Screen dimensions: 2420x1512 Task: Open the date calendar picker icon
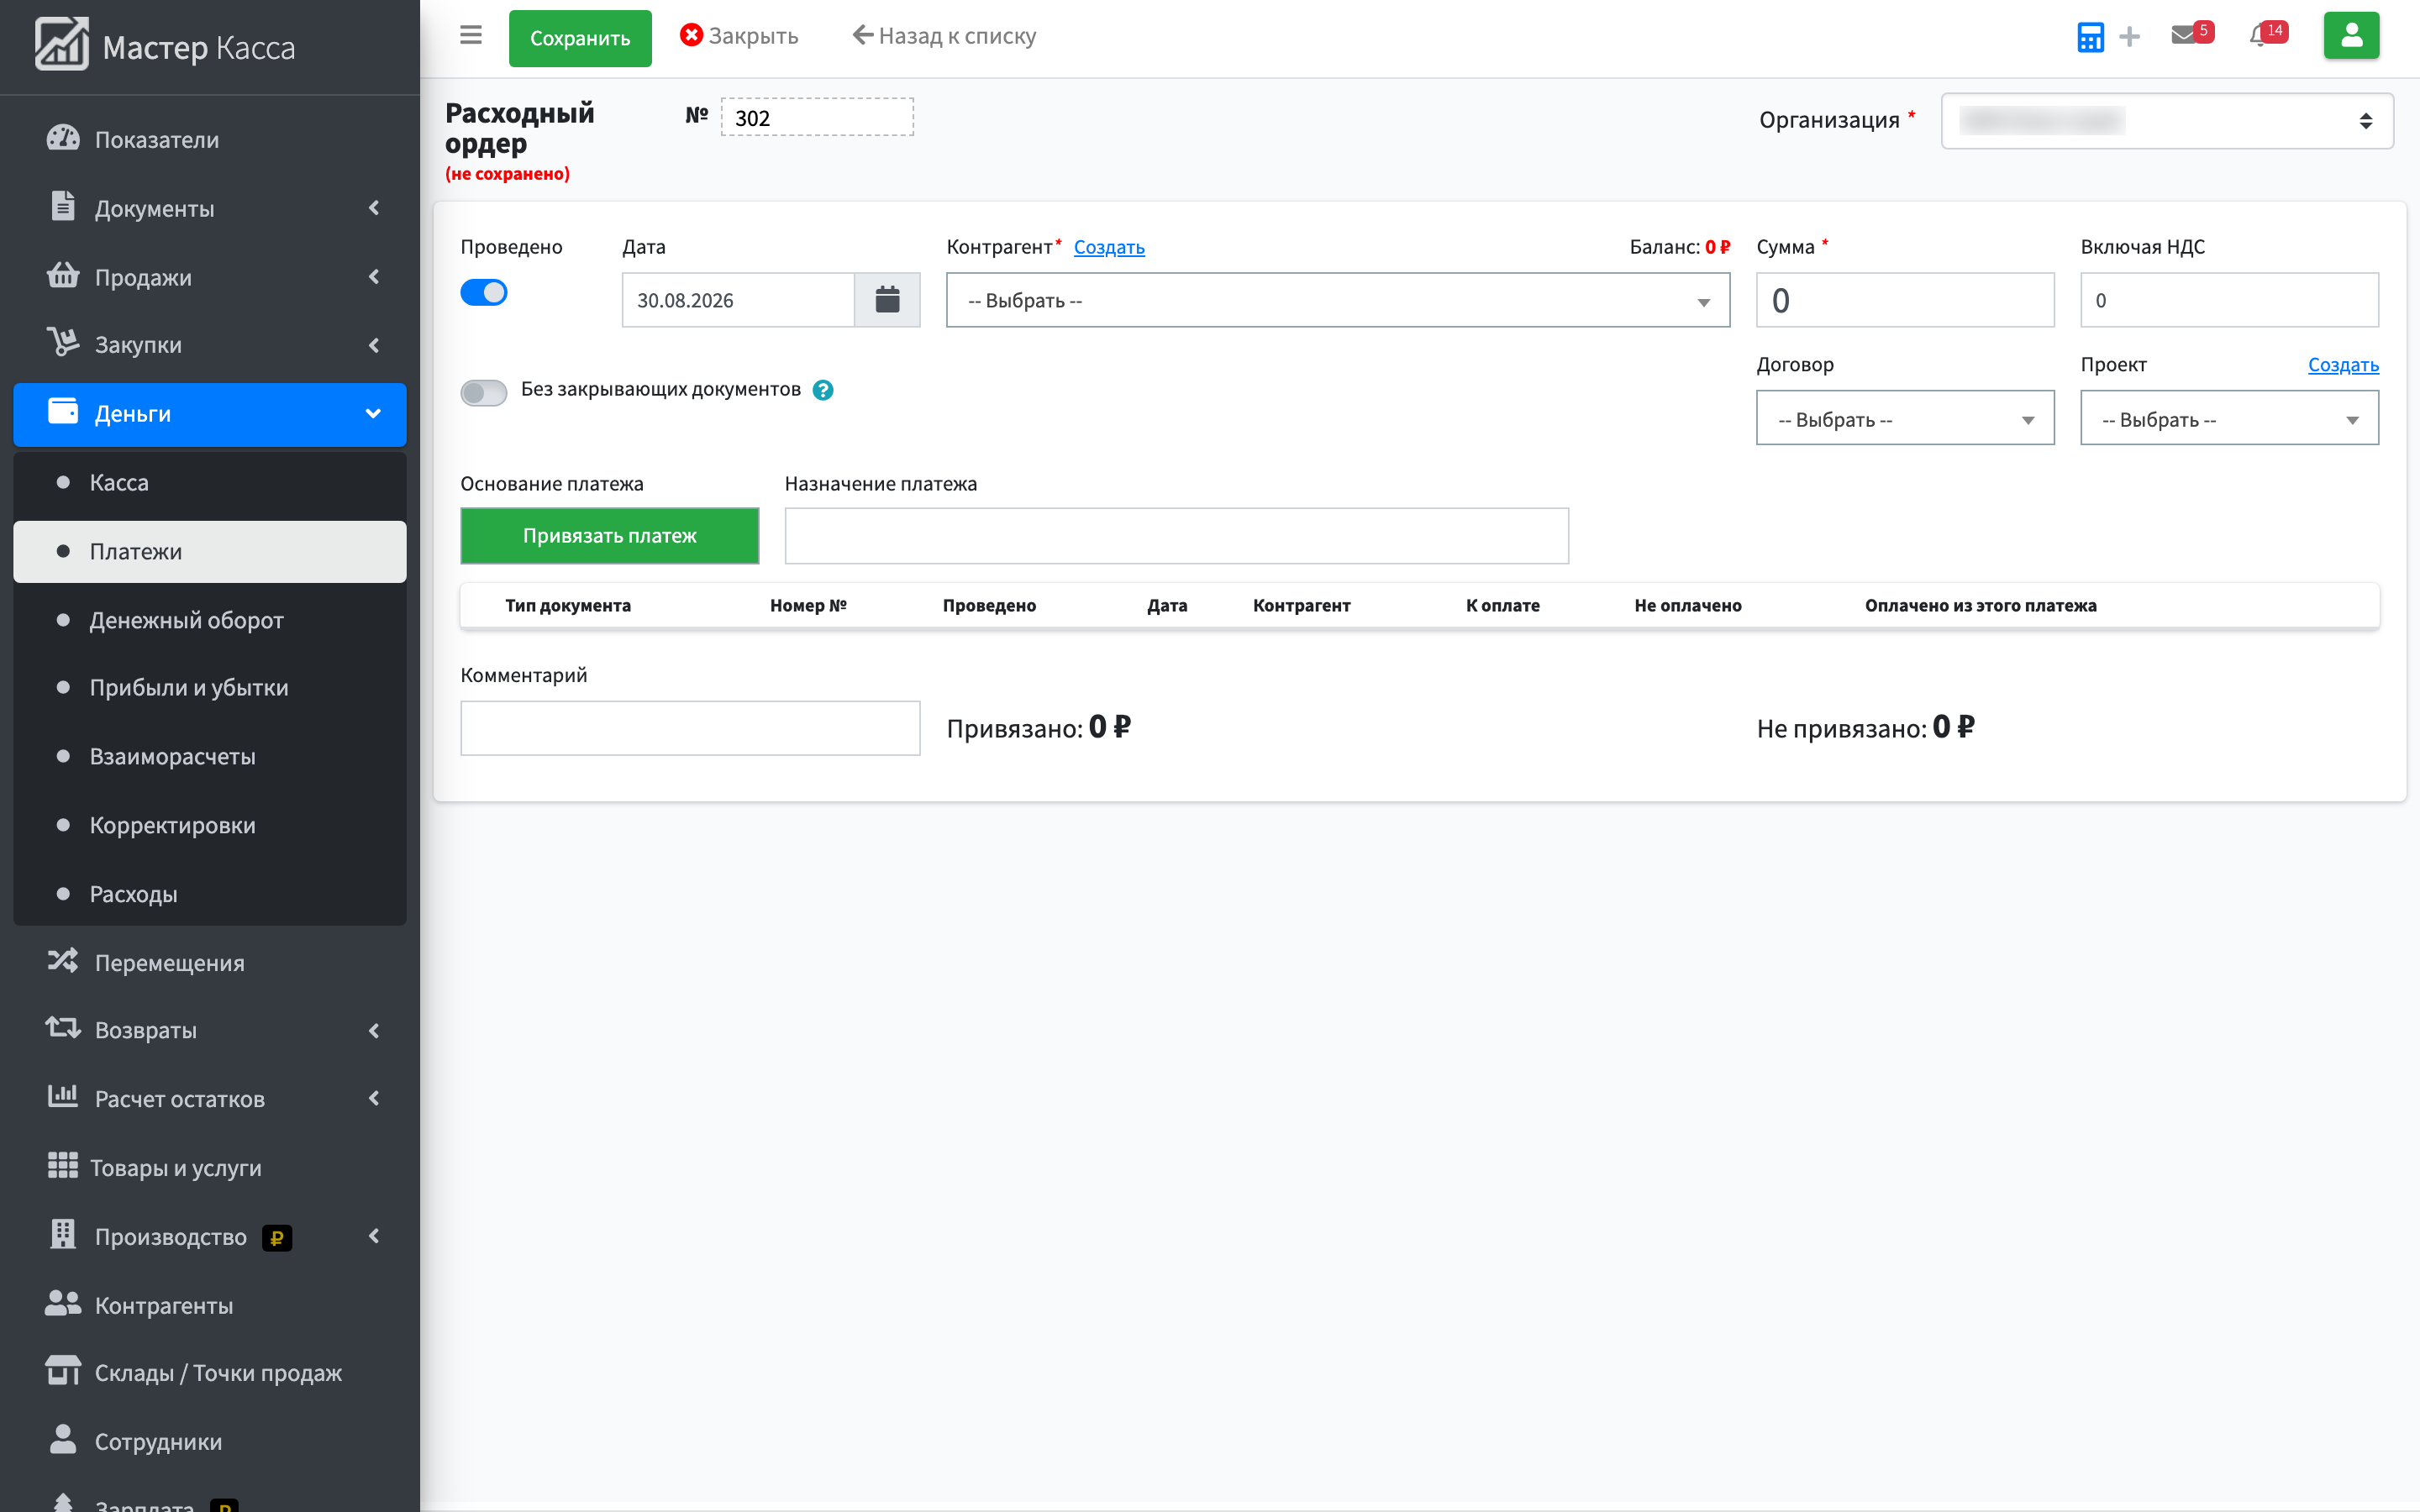(x=887, y=300)
